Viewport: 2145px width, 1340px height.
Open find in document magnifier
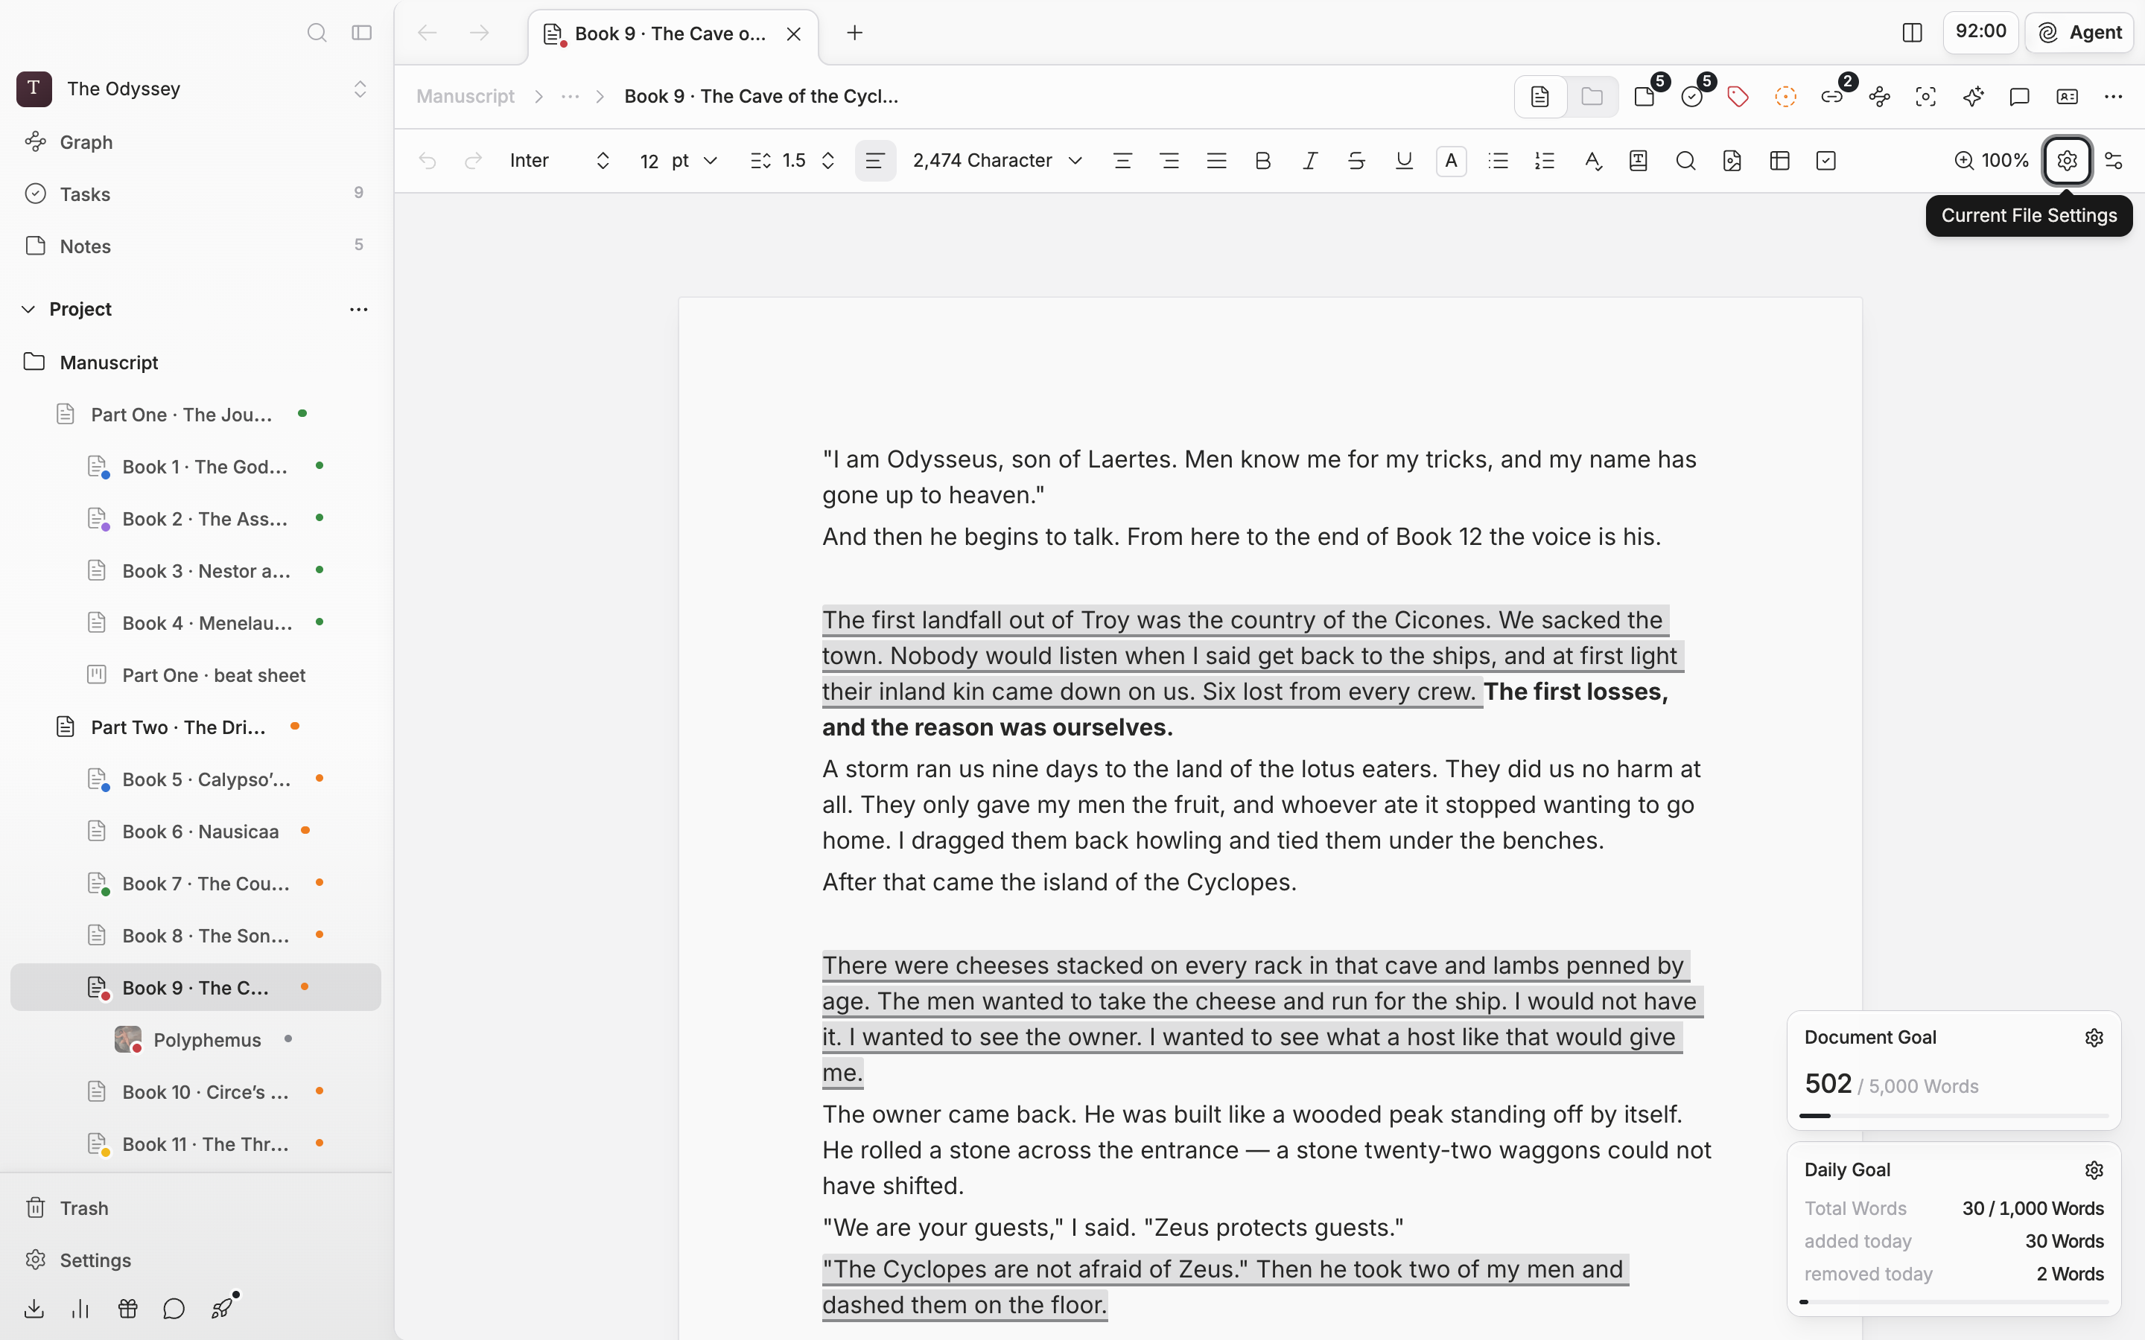[x=1686, y=160]
